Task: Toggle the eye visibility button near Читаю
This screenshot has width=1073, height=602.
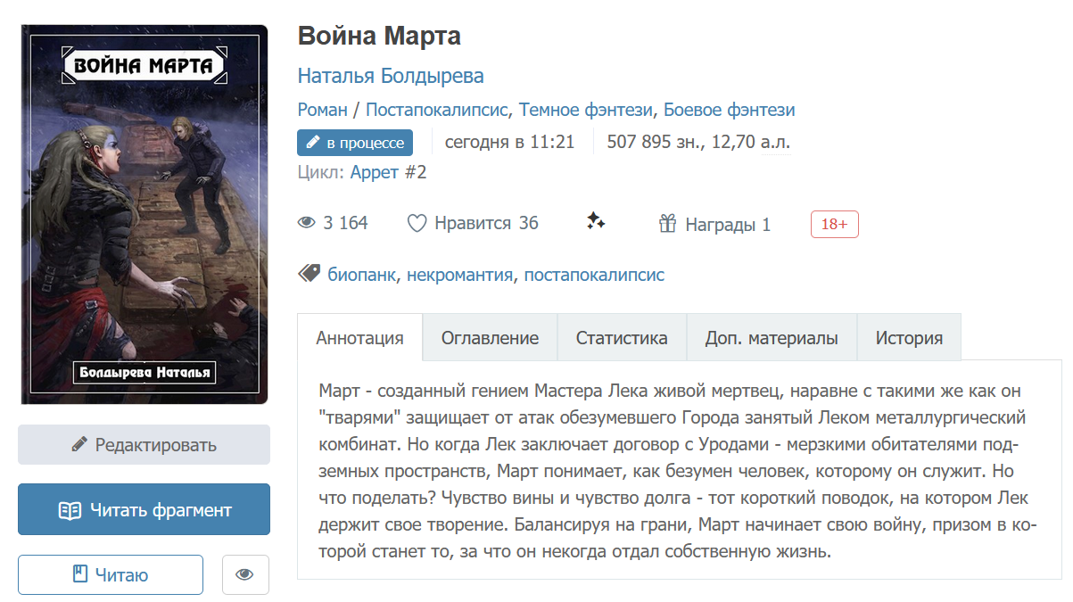Action: coord(244,575)
